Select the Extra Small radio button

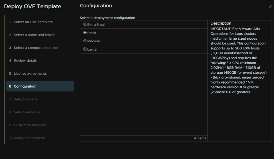pos(85,24)
